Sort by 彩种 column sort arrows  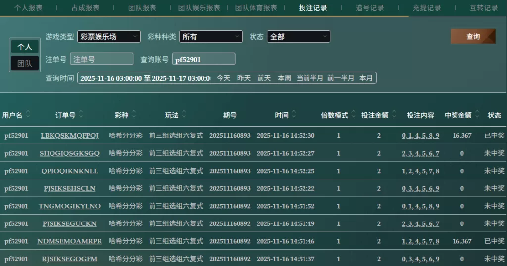[x=134, y=115]
